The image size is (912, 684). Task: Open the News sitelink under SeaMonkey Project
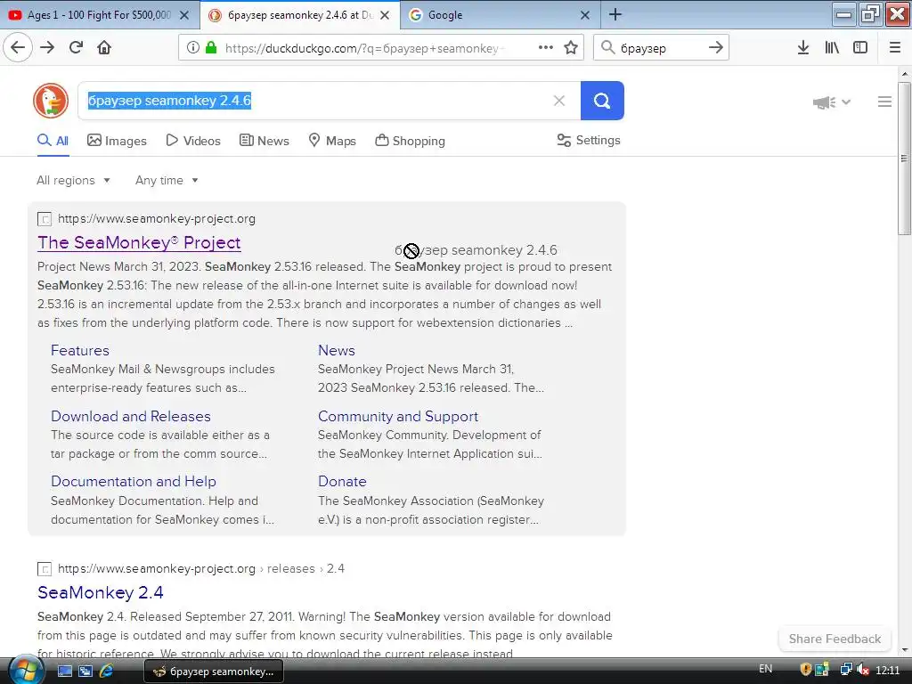[x=336, y=350]
